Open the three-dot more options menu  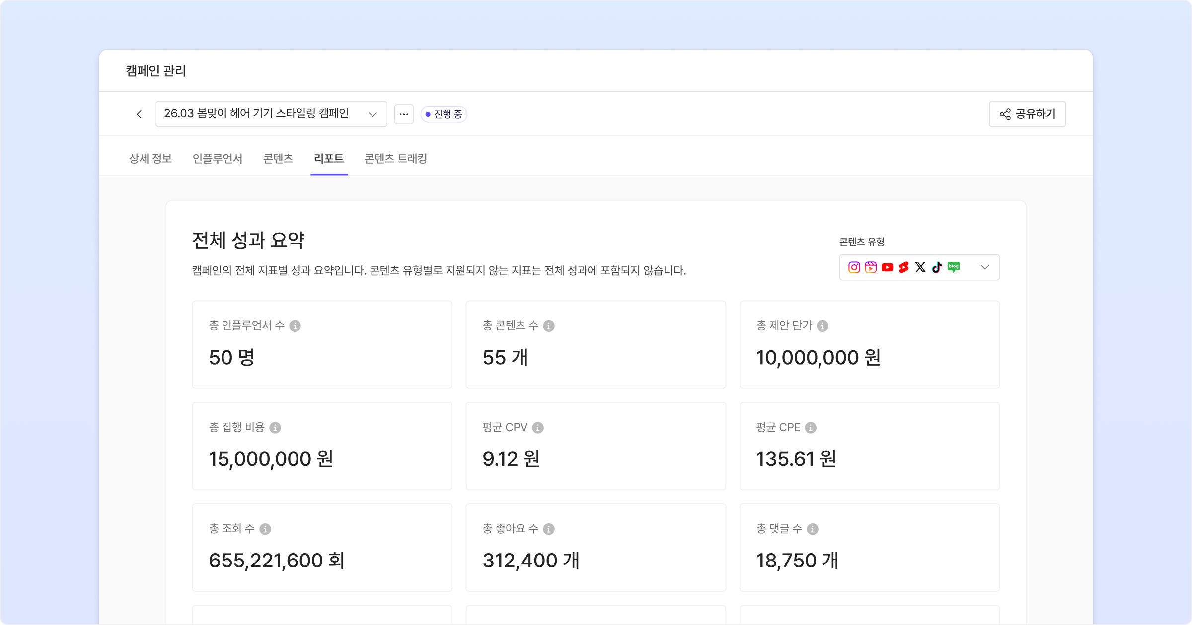404,114
